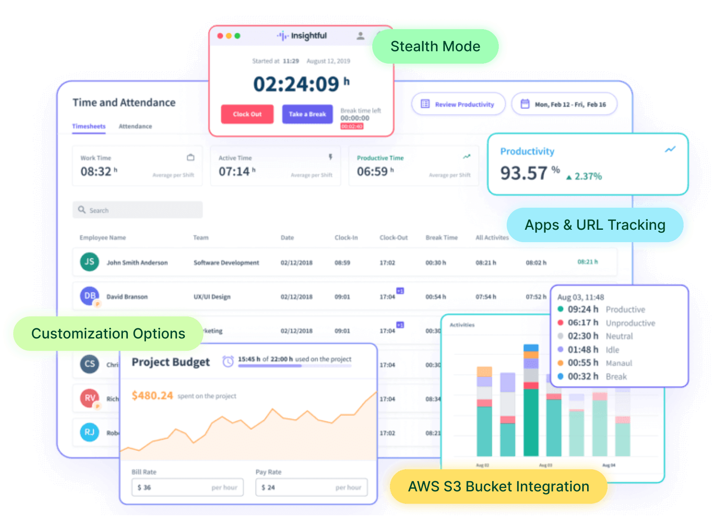Click the Productive Time 06:59 value
Image resolution: width=726 pixels, height=517 pixels.
(375, 171)
